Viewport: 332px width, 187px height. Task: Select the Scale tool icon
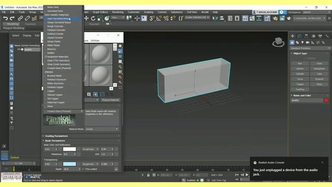(x=100, y=19)
